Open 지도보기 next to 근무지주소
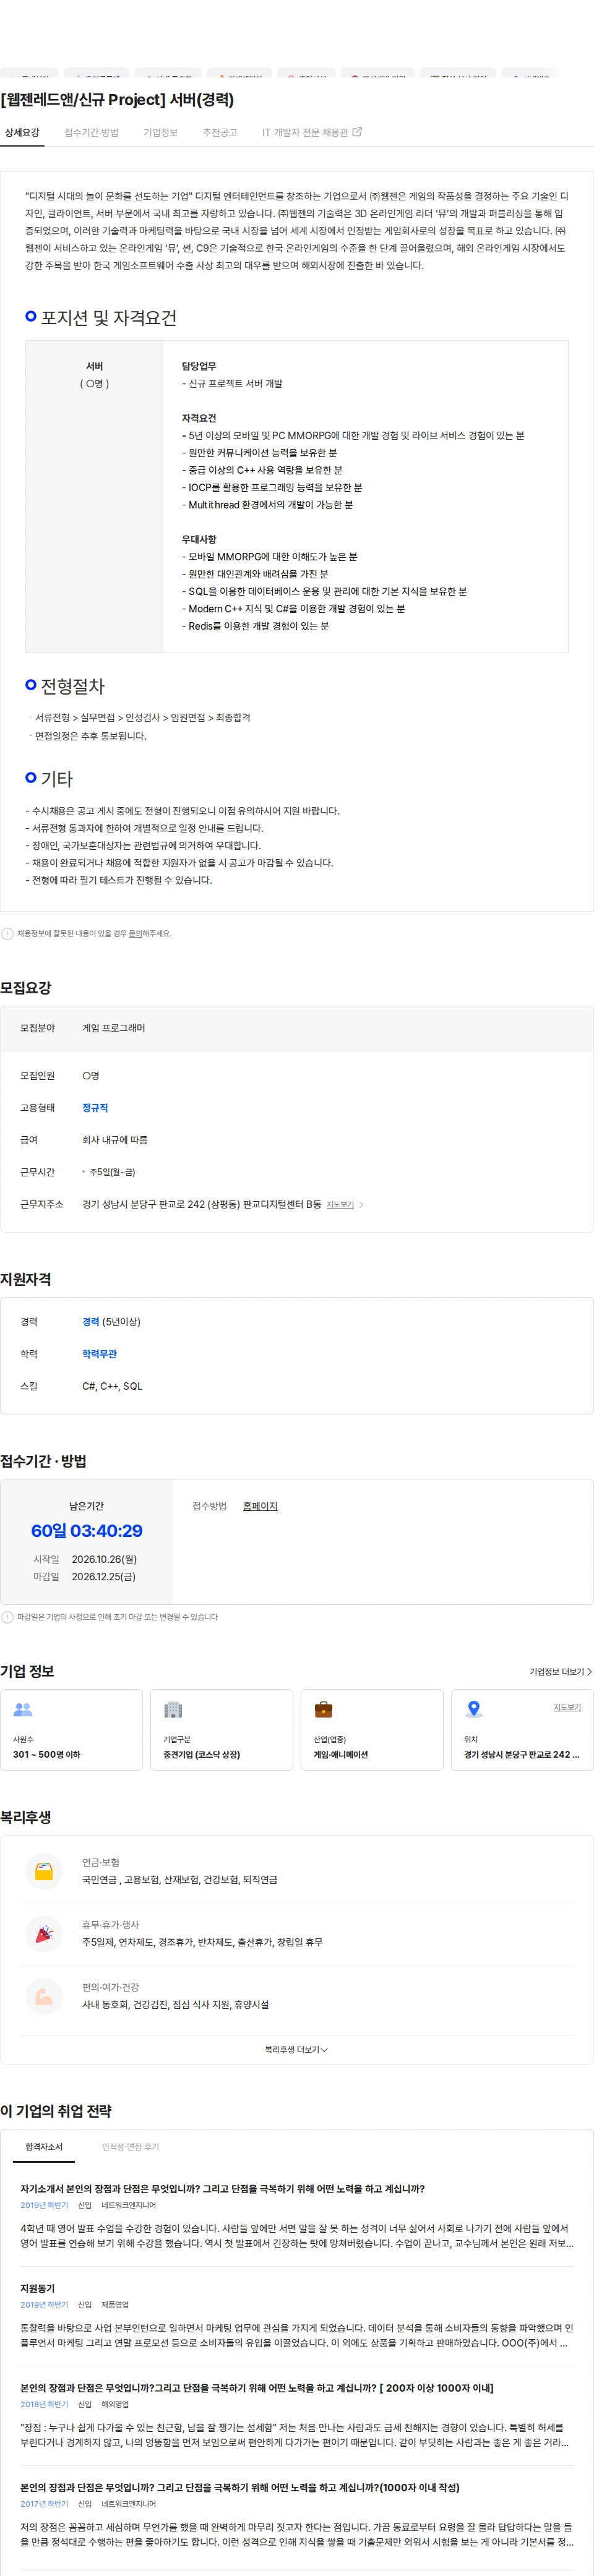594x2576 pixels. click(x=340, y=1204)
